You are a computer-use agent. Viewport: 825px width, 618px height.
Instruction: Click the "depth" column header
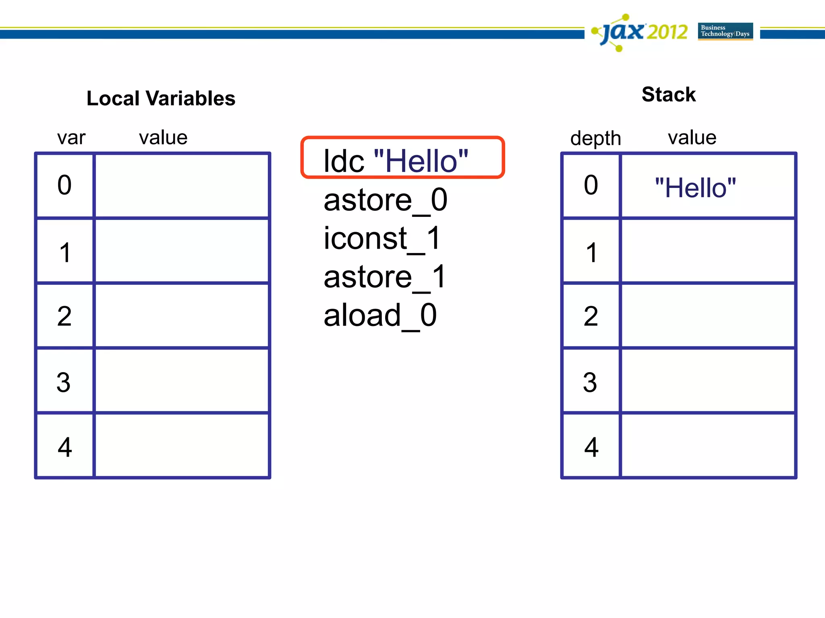coord(595,138)
